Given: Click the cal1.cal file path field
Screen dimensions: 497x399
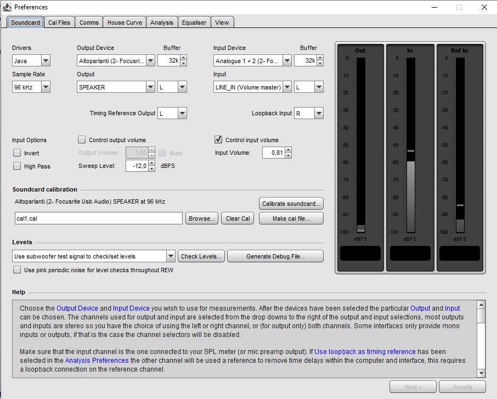Looking at the screenshot, I should tap(99, 218).
